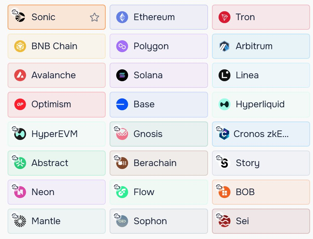This screenshot has height=239, width=313.
Task: Click the star icon on Sonic
Action: tap(94, 17)
